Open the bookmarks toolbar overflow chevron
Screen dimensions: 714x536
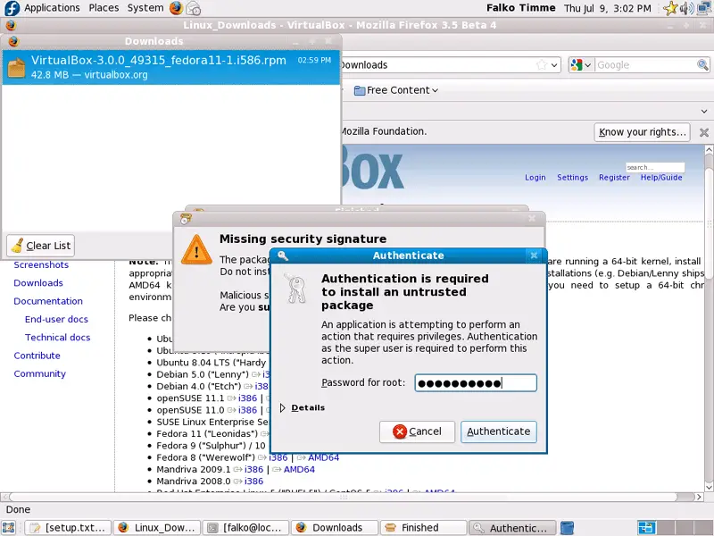(x=704, y=111)
